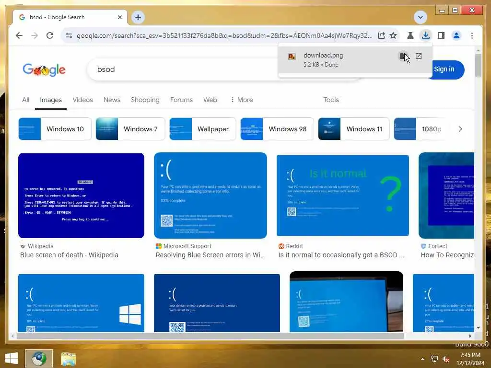The image size is (491, 368).
Task: Open the profile avatar menu
Action: point(456,35)
